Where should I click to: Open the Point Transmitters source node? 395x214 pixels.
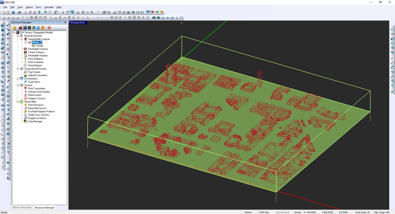[37, 88]
